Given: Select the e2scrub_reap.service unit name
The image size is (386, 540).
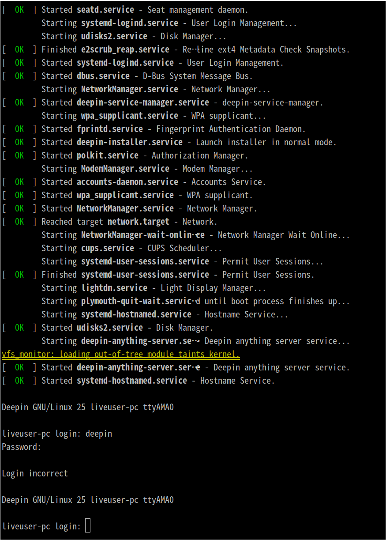Looking at the screenshot, I should (125, 49).
